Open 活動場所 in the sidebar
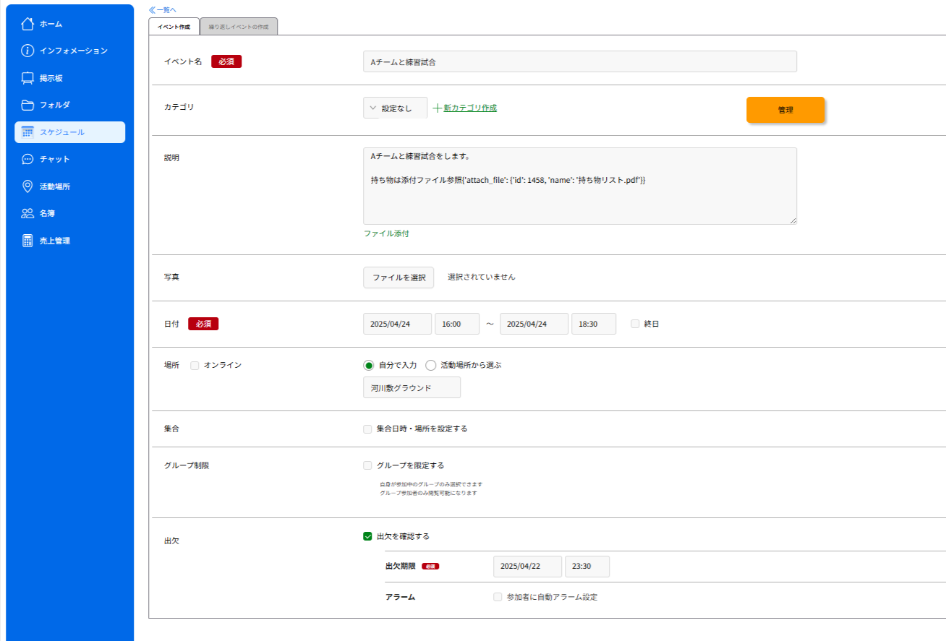Image resolution: width=946 pixels, height=641 pixels. tap(69, 186)
